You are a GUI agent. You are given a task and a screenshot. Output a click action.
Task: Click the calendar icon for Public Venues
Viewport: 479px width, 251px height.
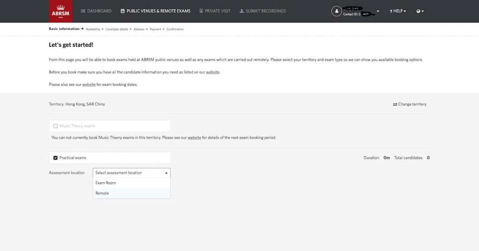coord(123,11)
